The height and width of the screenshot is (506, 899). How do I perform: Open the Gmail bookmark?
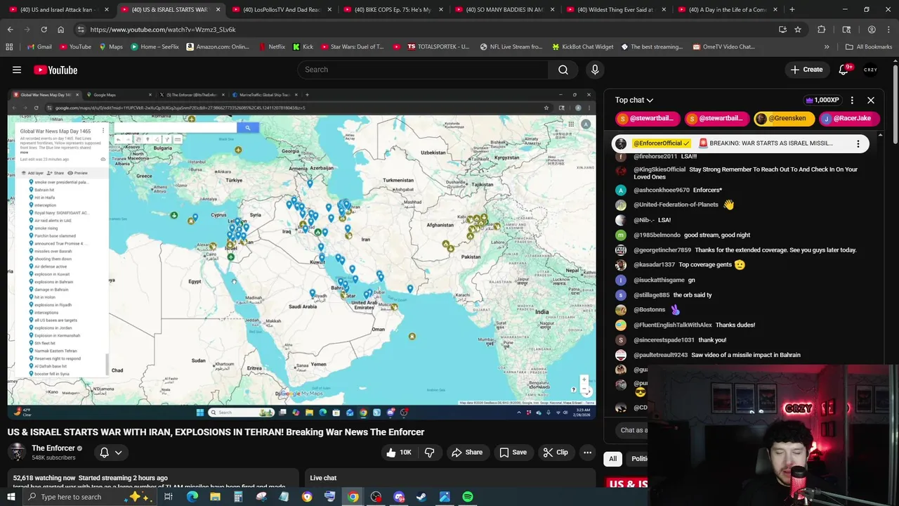pyautogui.click(x=39, y=46)
